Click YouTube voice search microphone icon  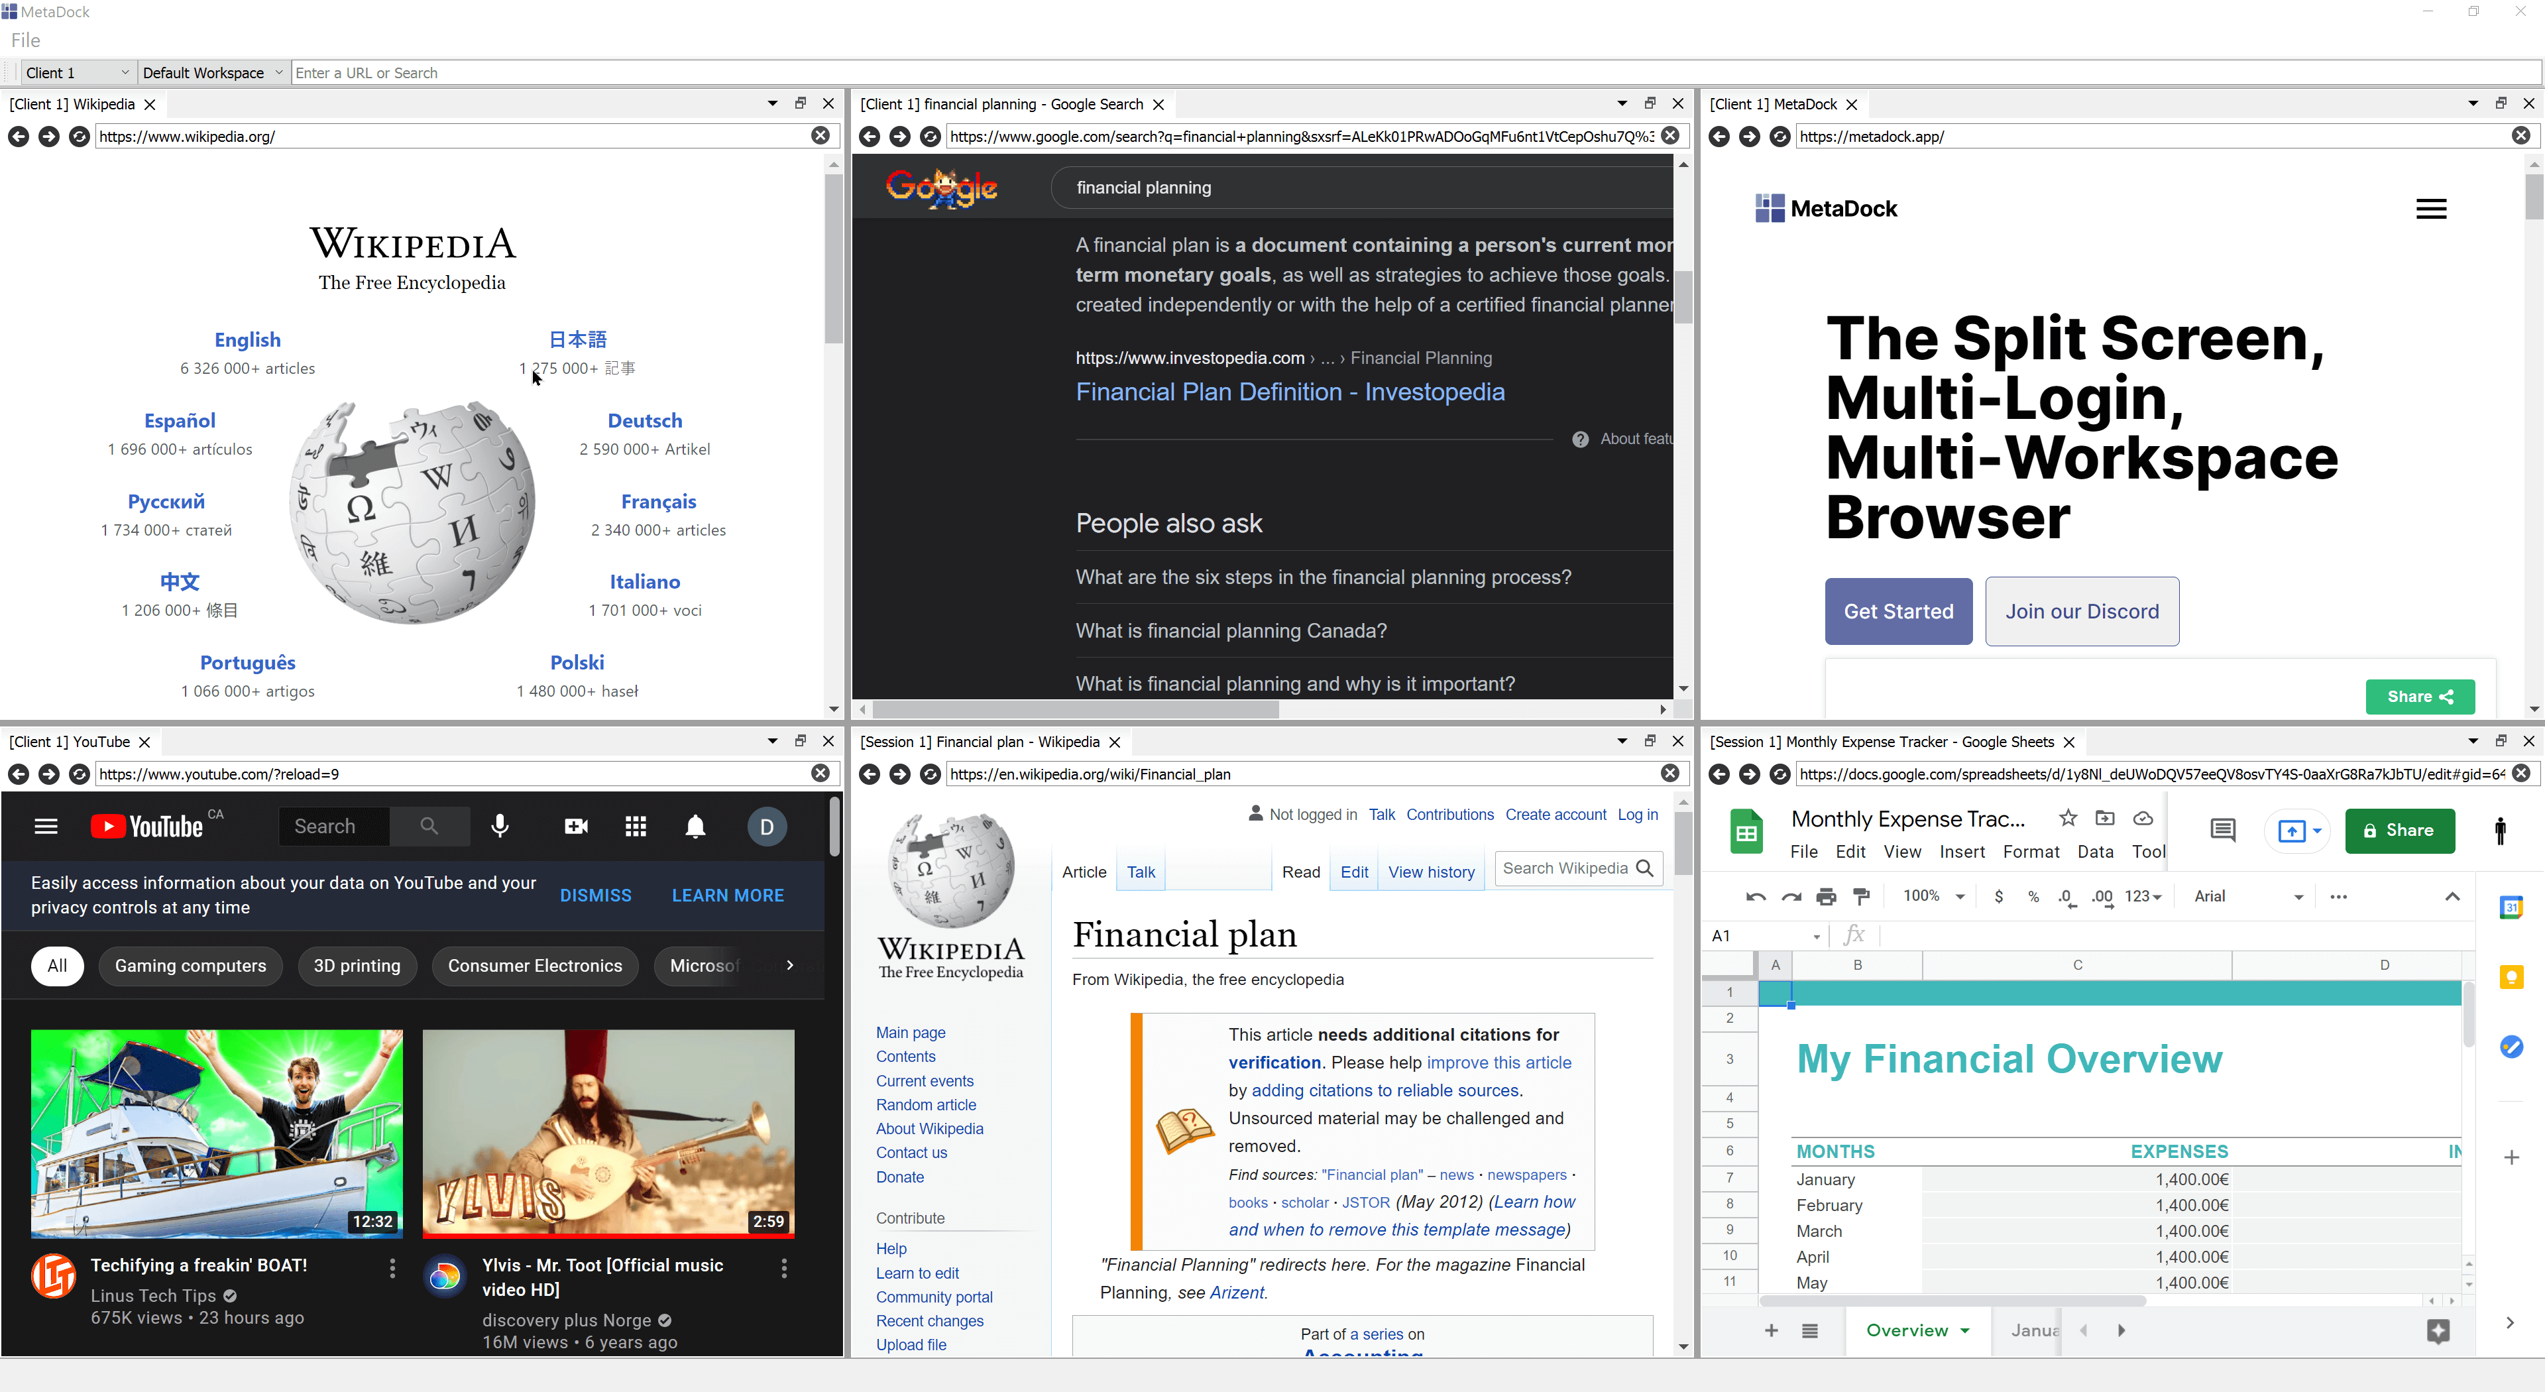500,826
